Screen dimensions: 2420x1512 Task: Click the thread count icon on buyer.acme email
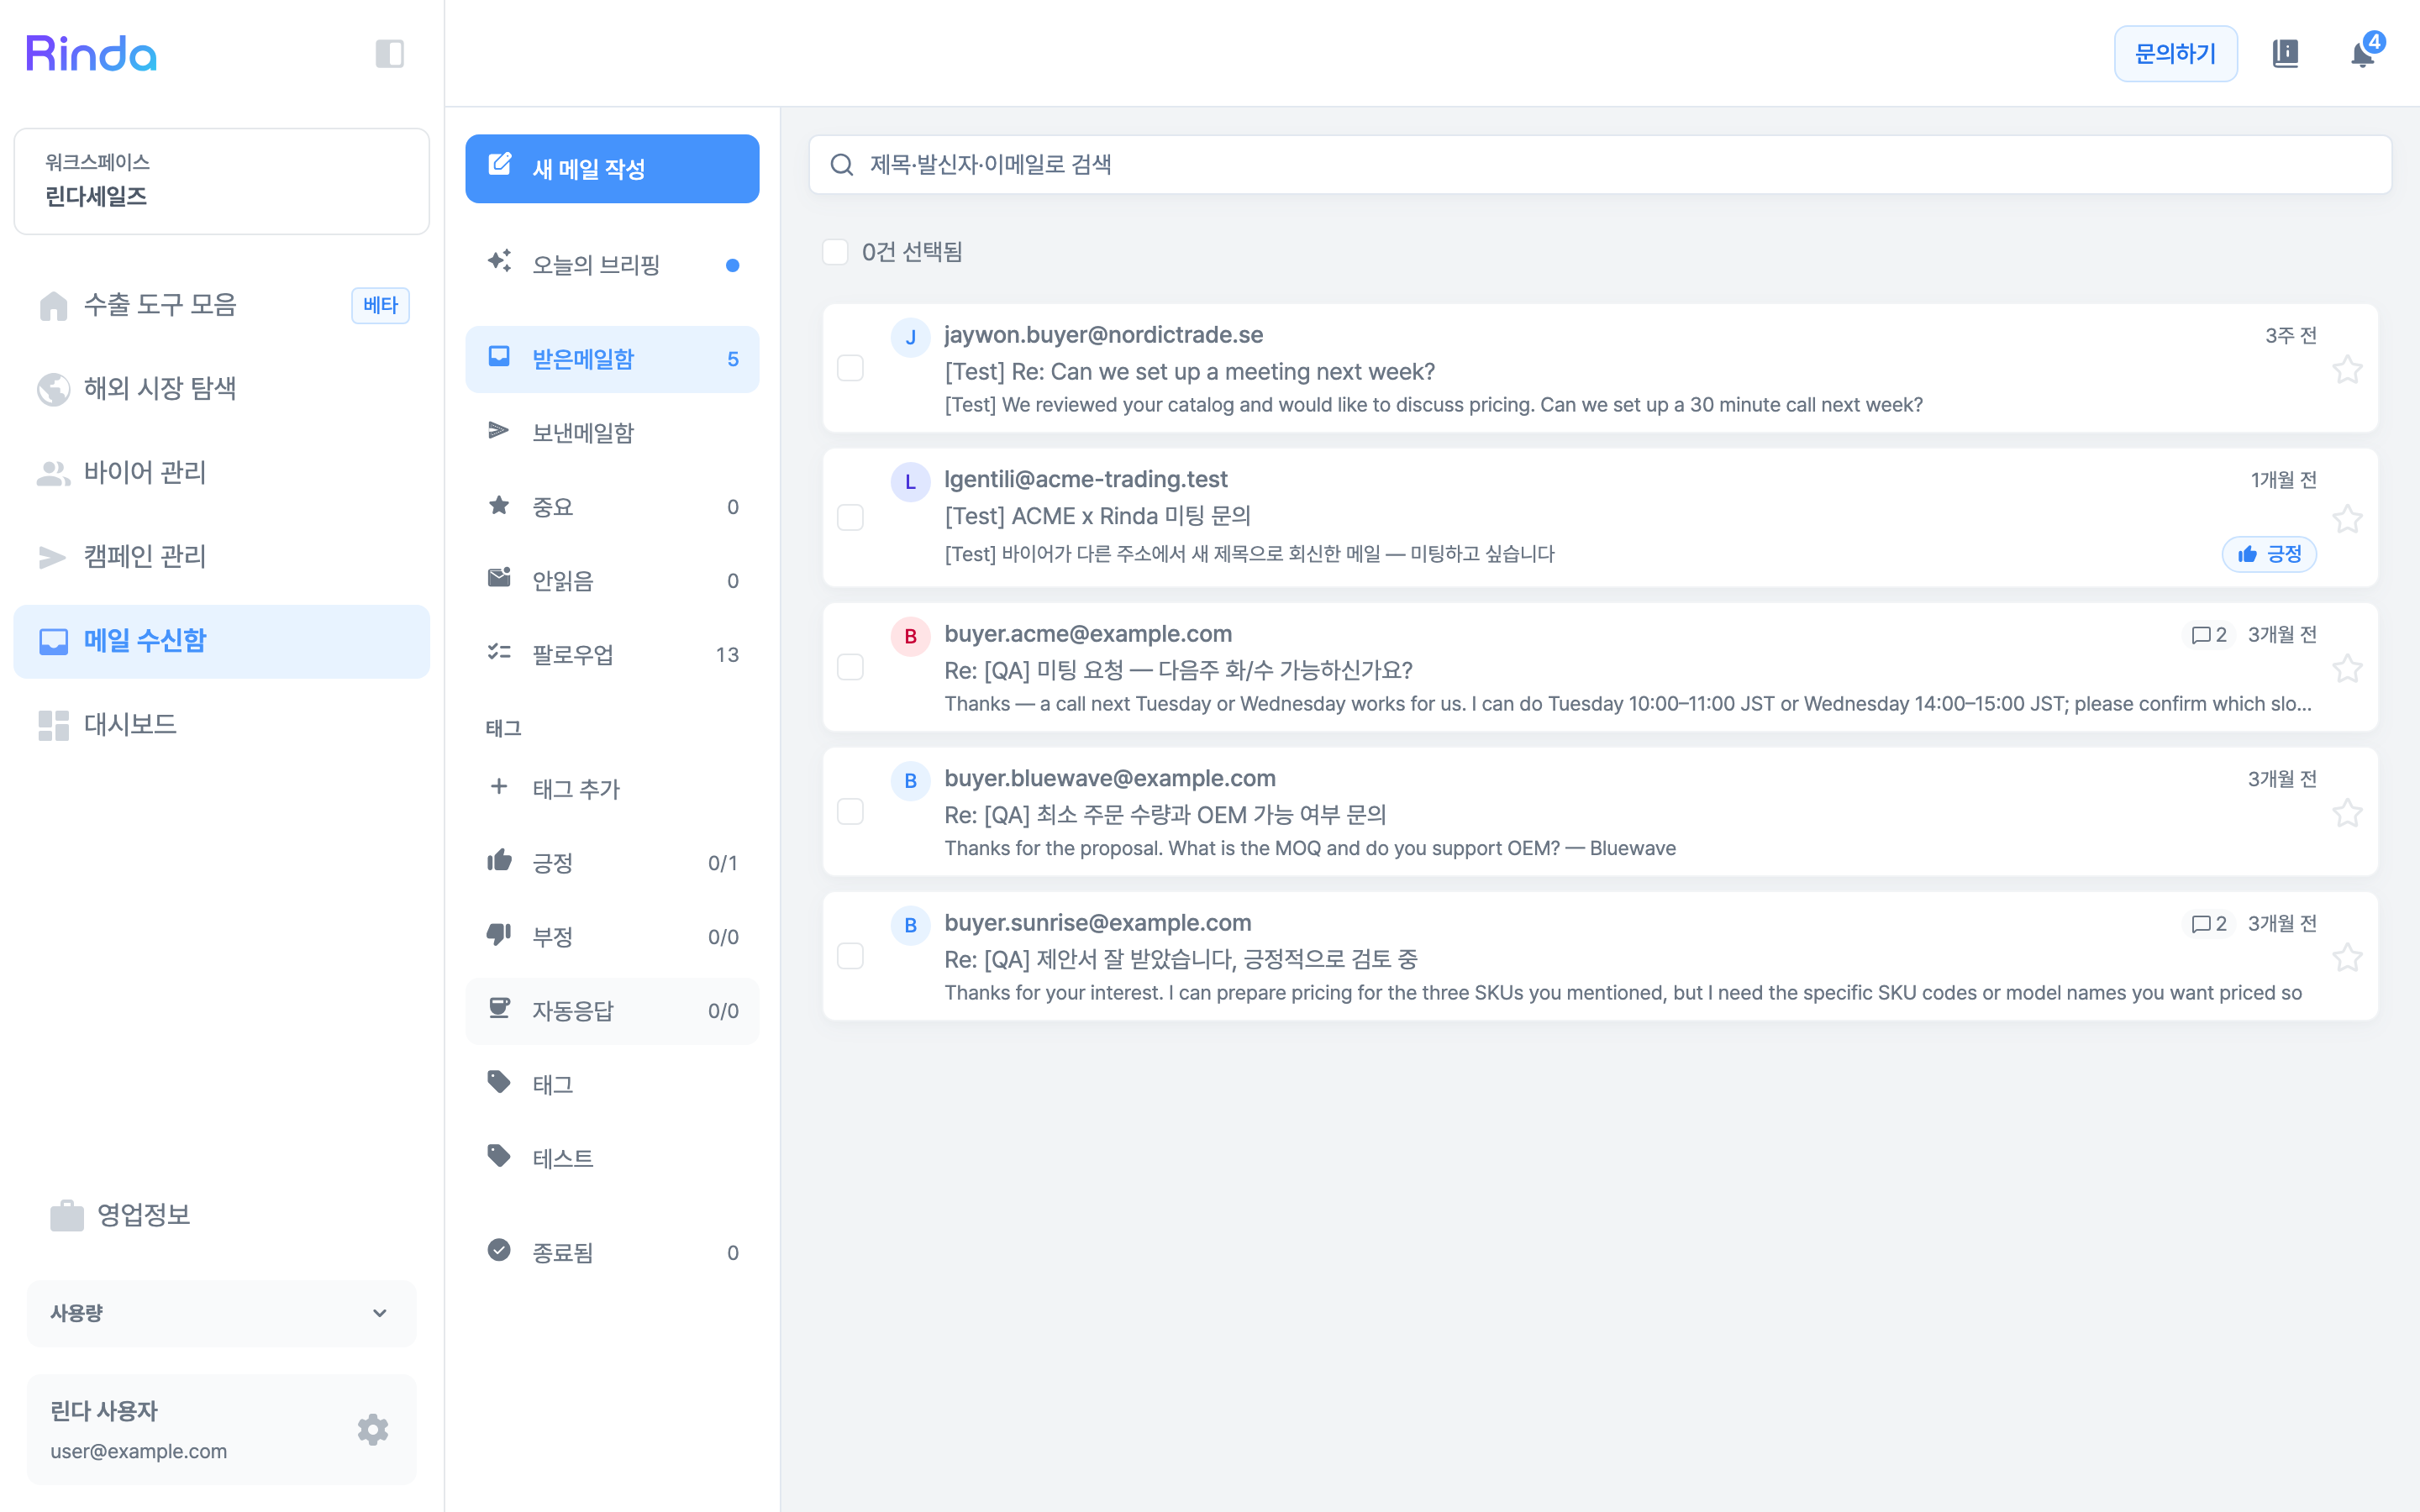coord(2209,635)
